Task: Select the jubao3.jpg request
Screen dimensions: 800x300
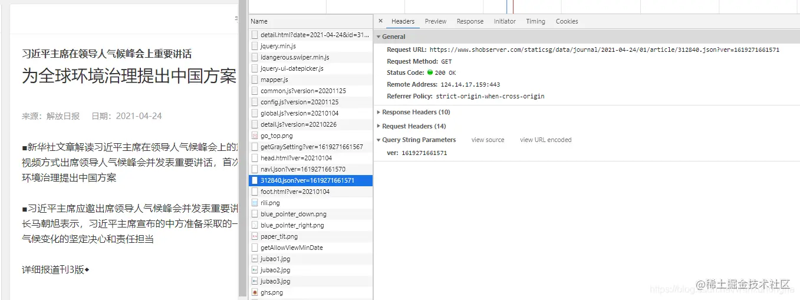Action: point(311,281)
